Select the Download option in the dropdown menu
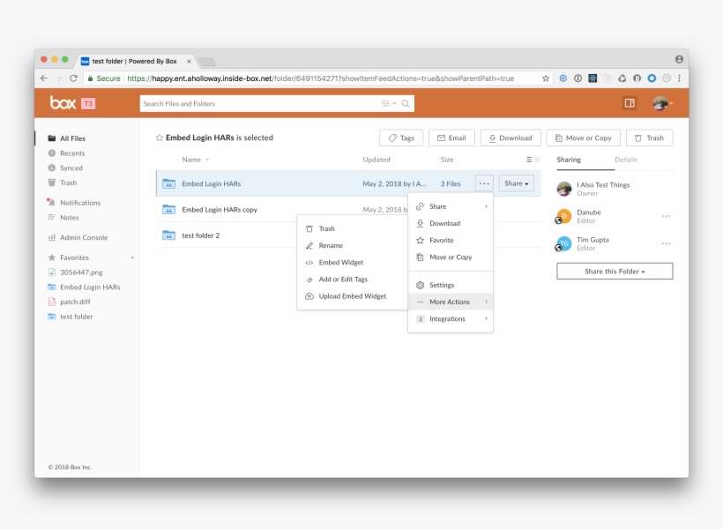Screen dimensions: 723x529 point(445,223)
